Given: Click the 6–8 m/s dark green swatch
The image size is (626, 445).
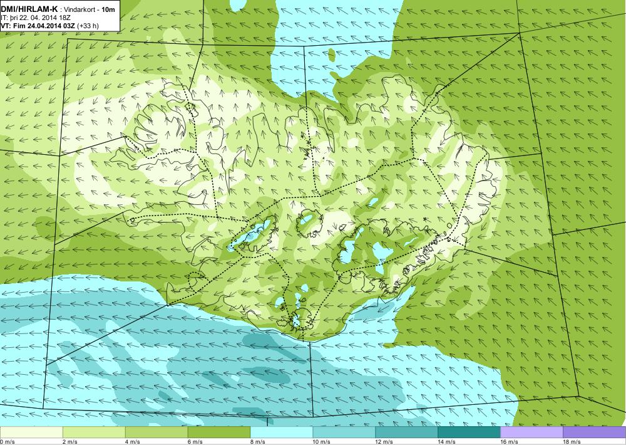Looking at the screenshot, I should click(218, 432).
